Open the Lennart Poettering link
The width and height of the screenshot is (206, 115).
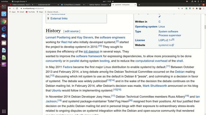click(58, 37)
